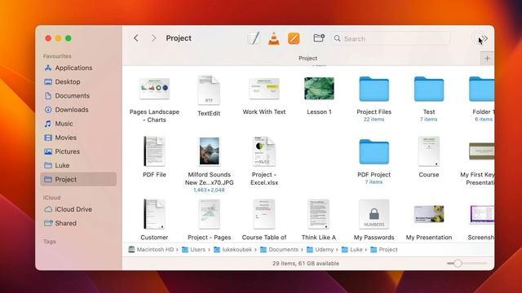Click Documents in path bar

click(x=279, y=250)
